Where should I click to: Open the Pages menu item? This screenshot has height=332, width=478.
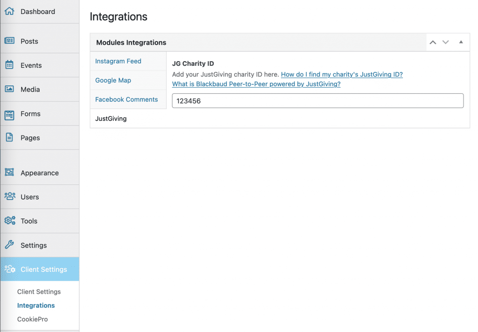pyautogui.click(x=40, y=138)
